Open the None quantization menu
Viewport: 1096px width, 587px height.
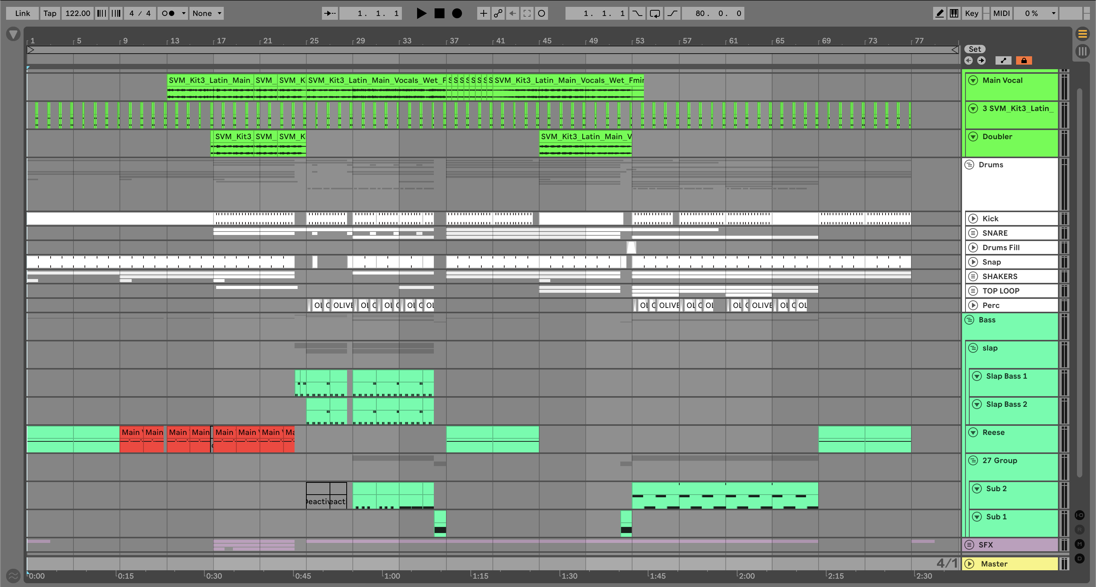click(207, 13)
